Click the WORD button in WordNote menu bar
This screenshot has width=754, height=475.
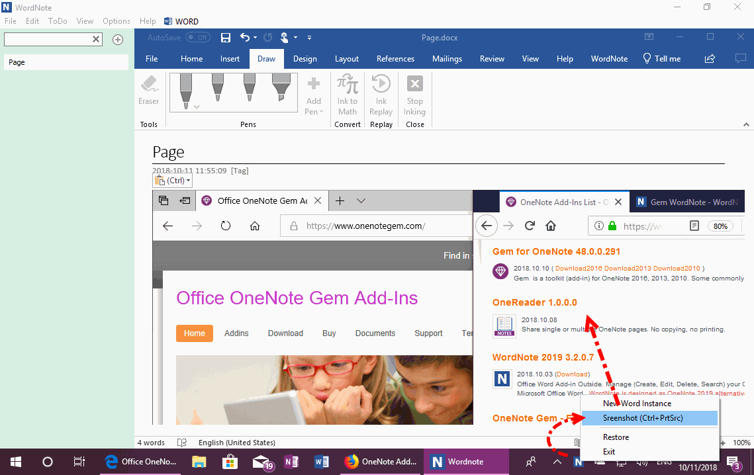point(181,21)
